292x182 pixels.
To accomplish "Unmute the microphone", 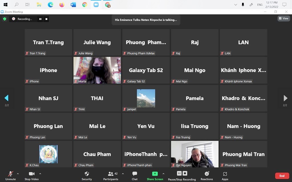I will pyautogui.click(x=11, y=174).
